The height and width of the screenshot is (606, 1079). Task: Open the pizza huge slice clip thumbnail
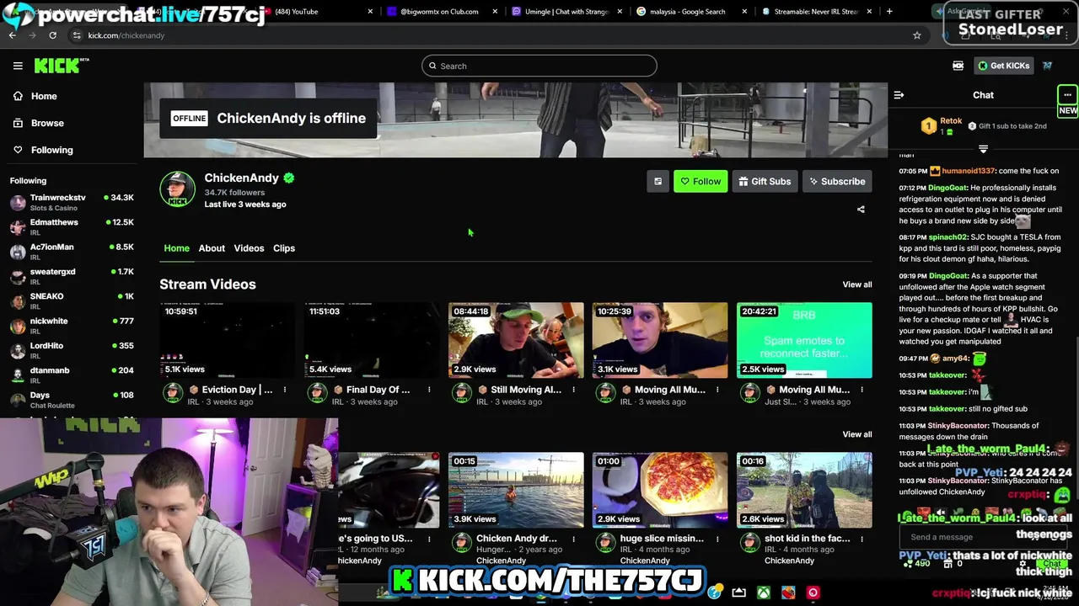click(660, 490)
